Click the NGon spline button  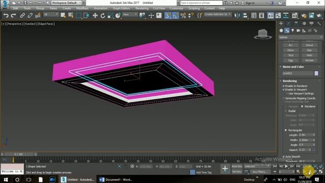[x=290, y=50]
